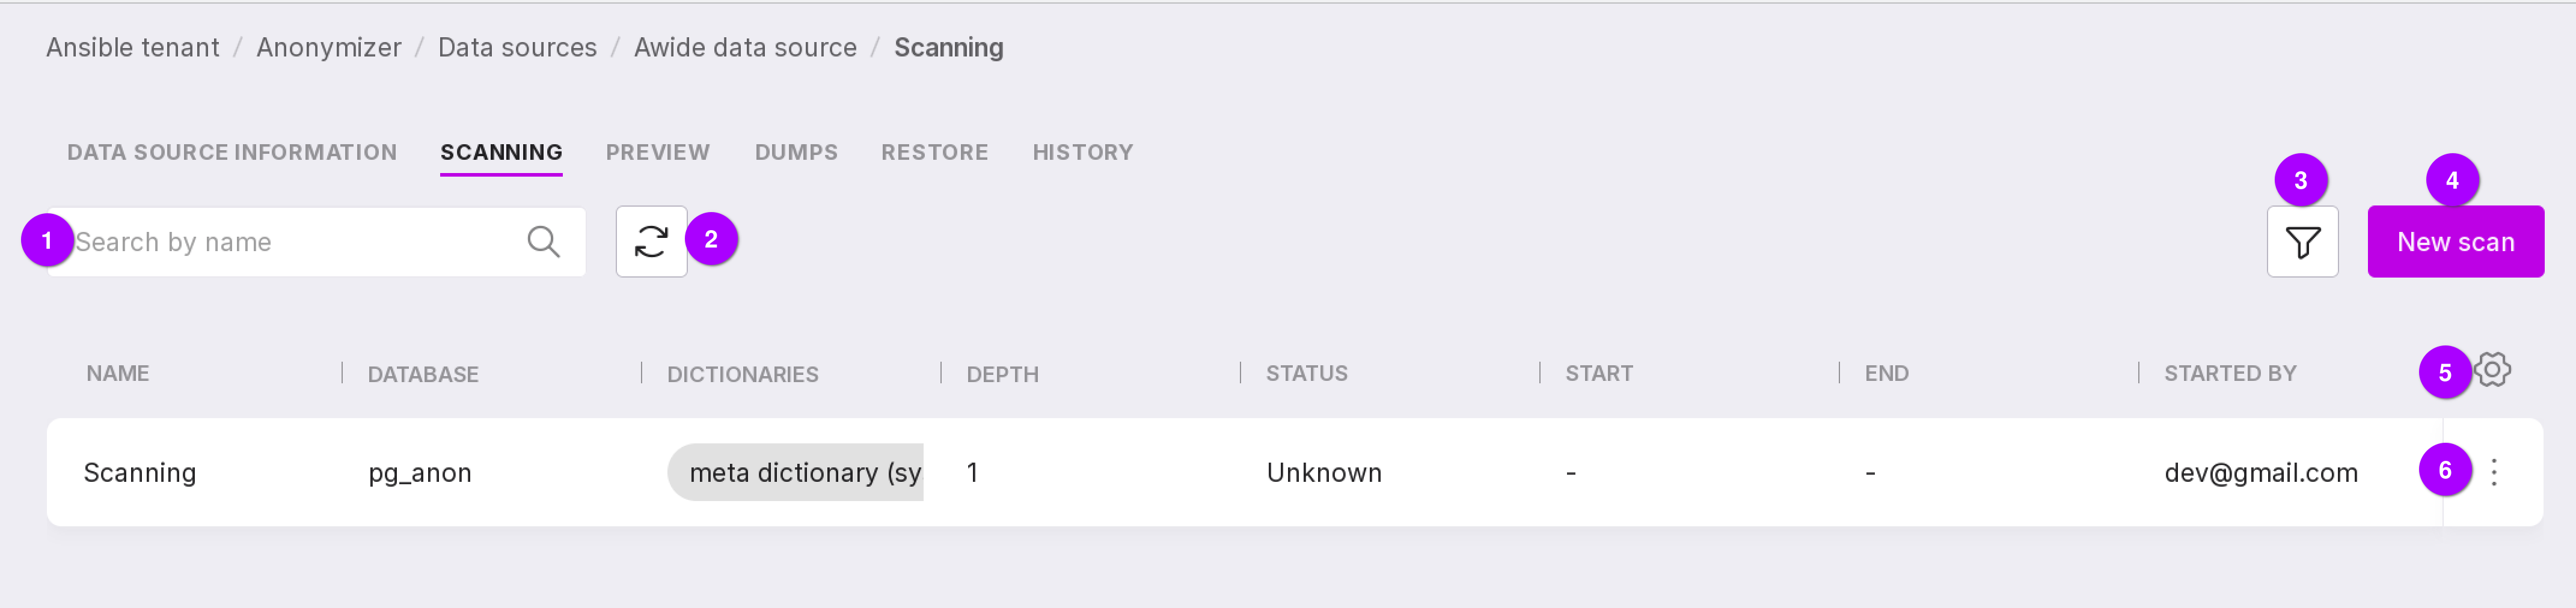2576x608 pixels.
Task: Open row actions for Scanning row
Action: 2493,472
